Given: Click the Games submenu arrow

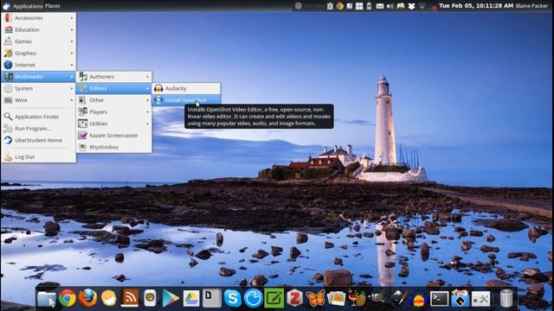Looking at the screenshot, I should pos(72,41).
